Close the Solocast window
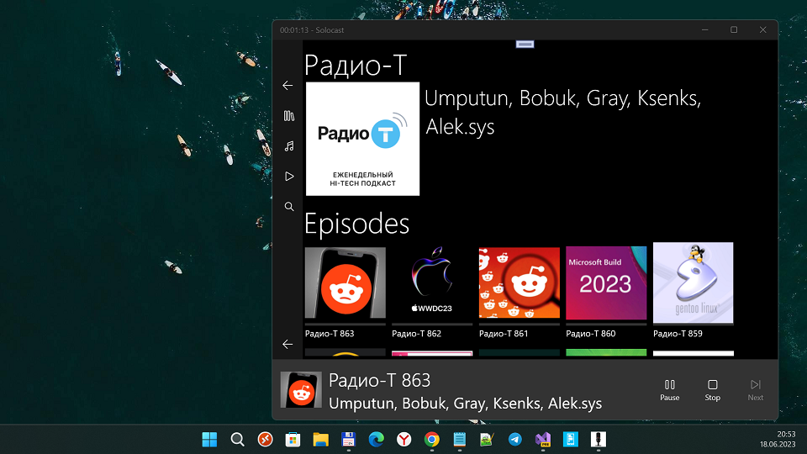The width and height of the screenshot is (807, 454). [762, 30]
